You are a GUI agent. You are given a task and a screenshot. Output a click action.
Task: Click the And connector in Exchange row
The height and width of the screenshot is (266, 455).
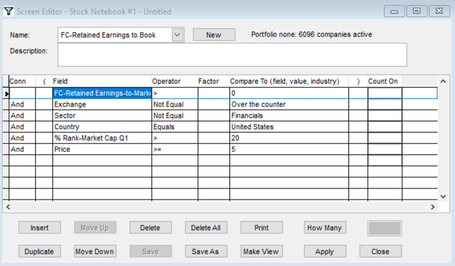click(x=22, y=104)
